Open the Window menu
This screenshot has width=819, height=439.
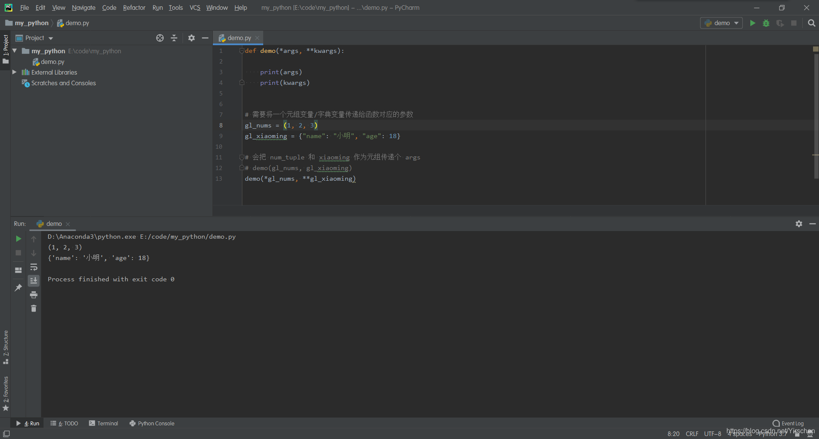(x=217, y=8)
